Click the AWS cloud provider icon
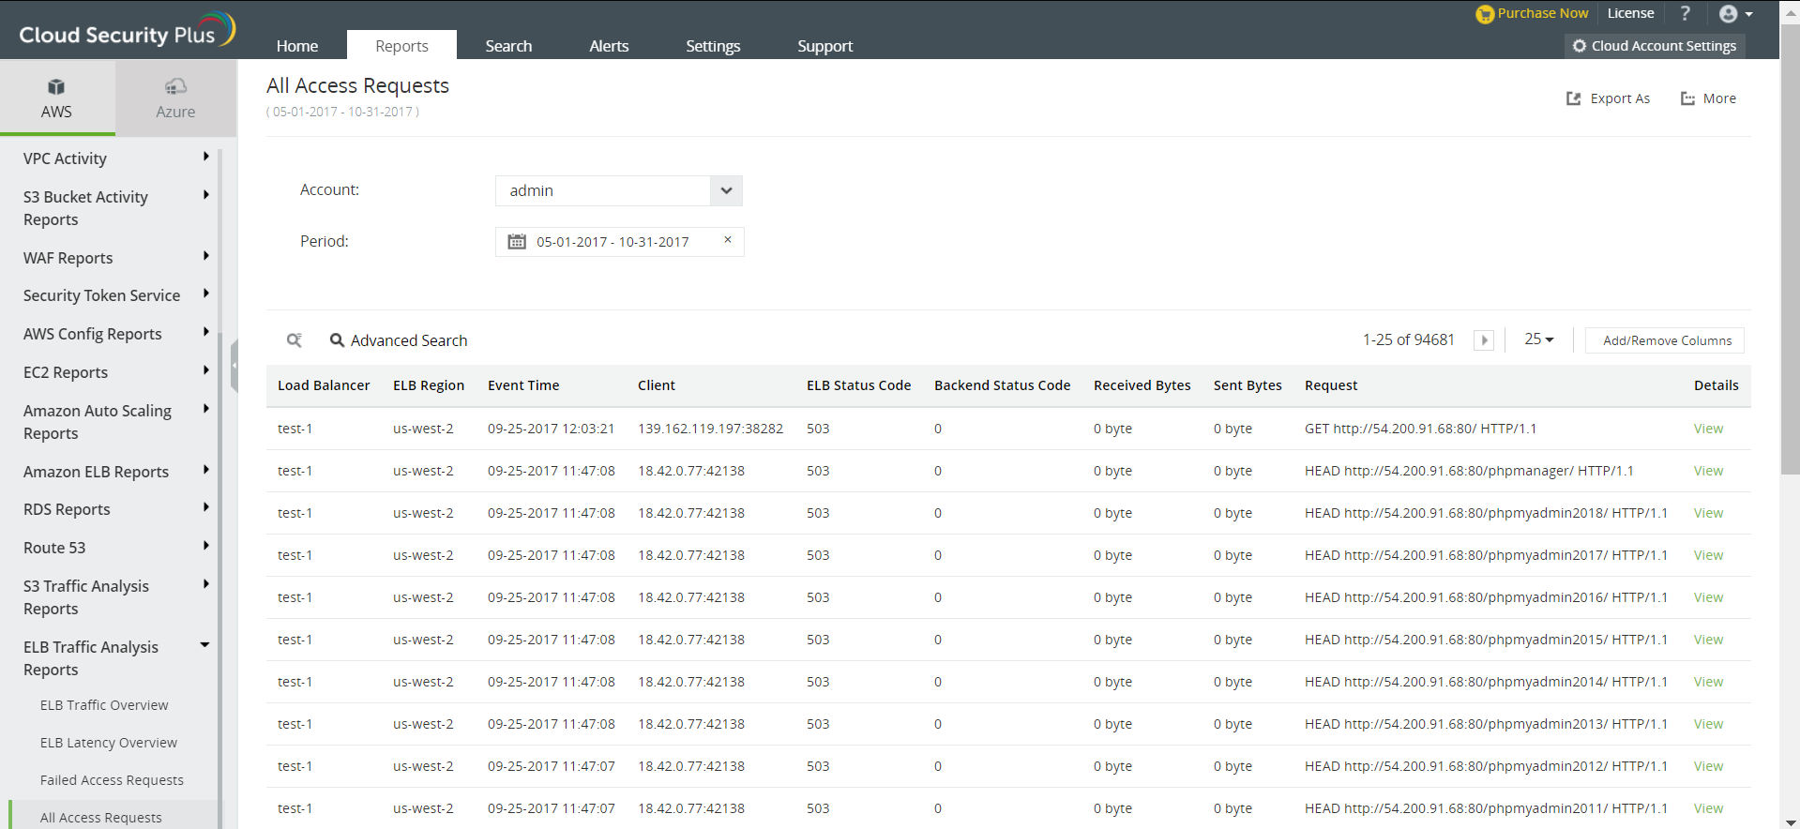 click(x=56, y=87)
